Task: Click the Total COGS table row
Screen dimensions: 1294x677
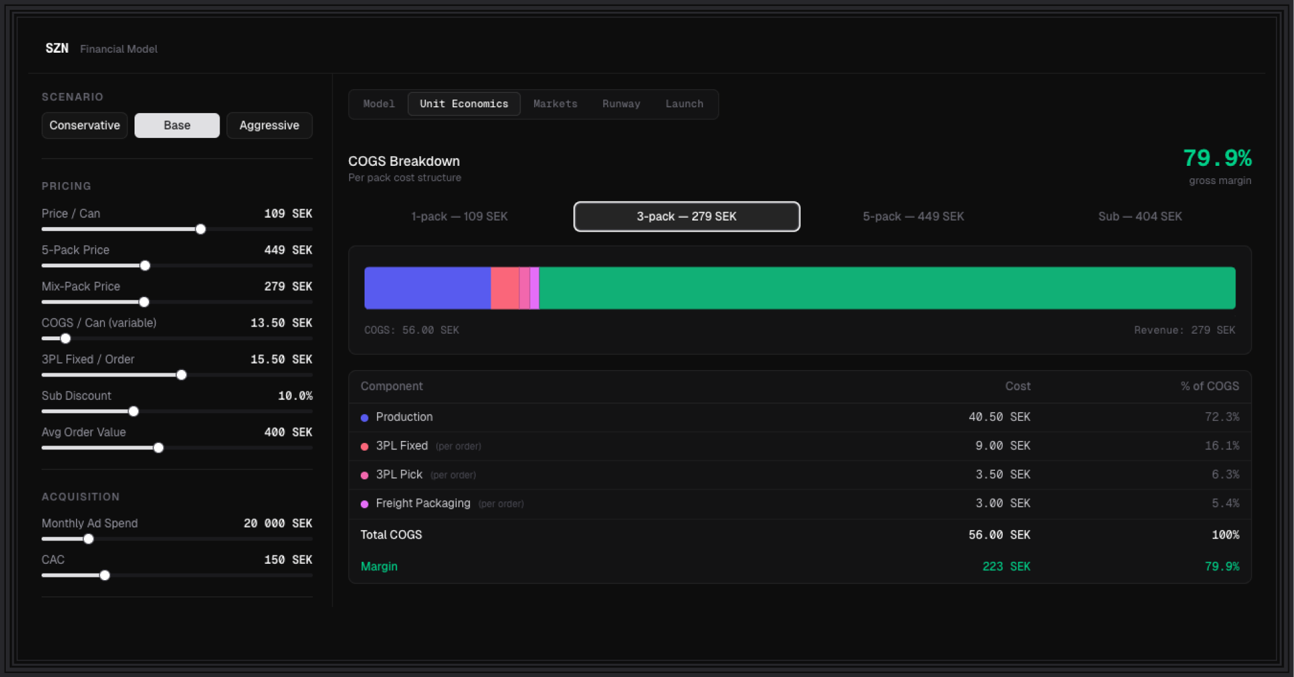Action: coord(799,535)
